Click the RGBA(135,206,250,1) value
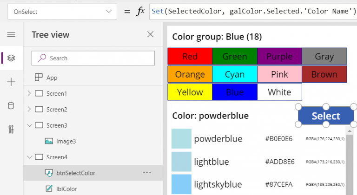357x195 pixels. pyautogui.click(x=325, y=184)
